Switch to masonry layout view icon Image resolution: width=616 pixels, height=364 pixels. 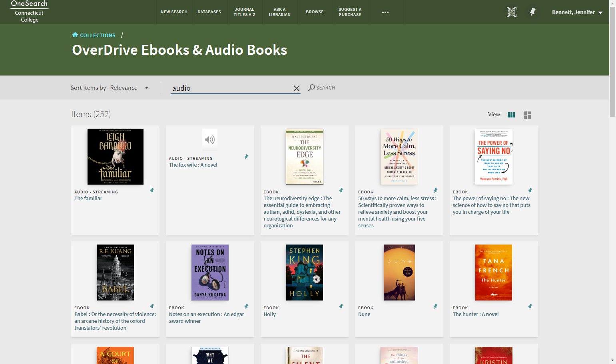pyautogui.click(x=527, y=115)
